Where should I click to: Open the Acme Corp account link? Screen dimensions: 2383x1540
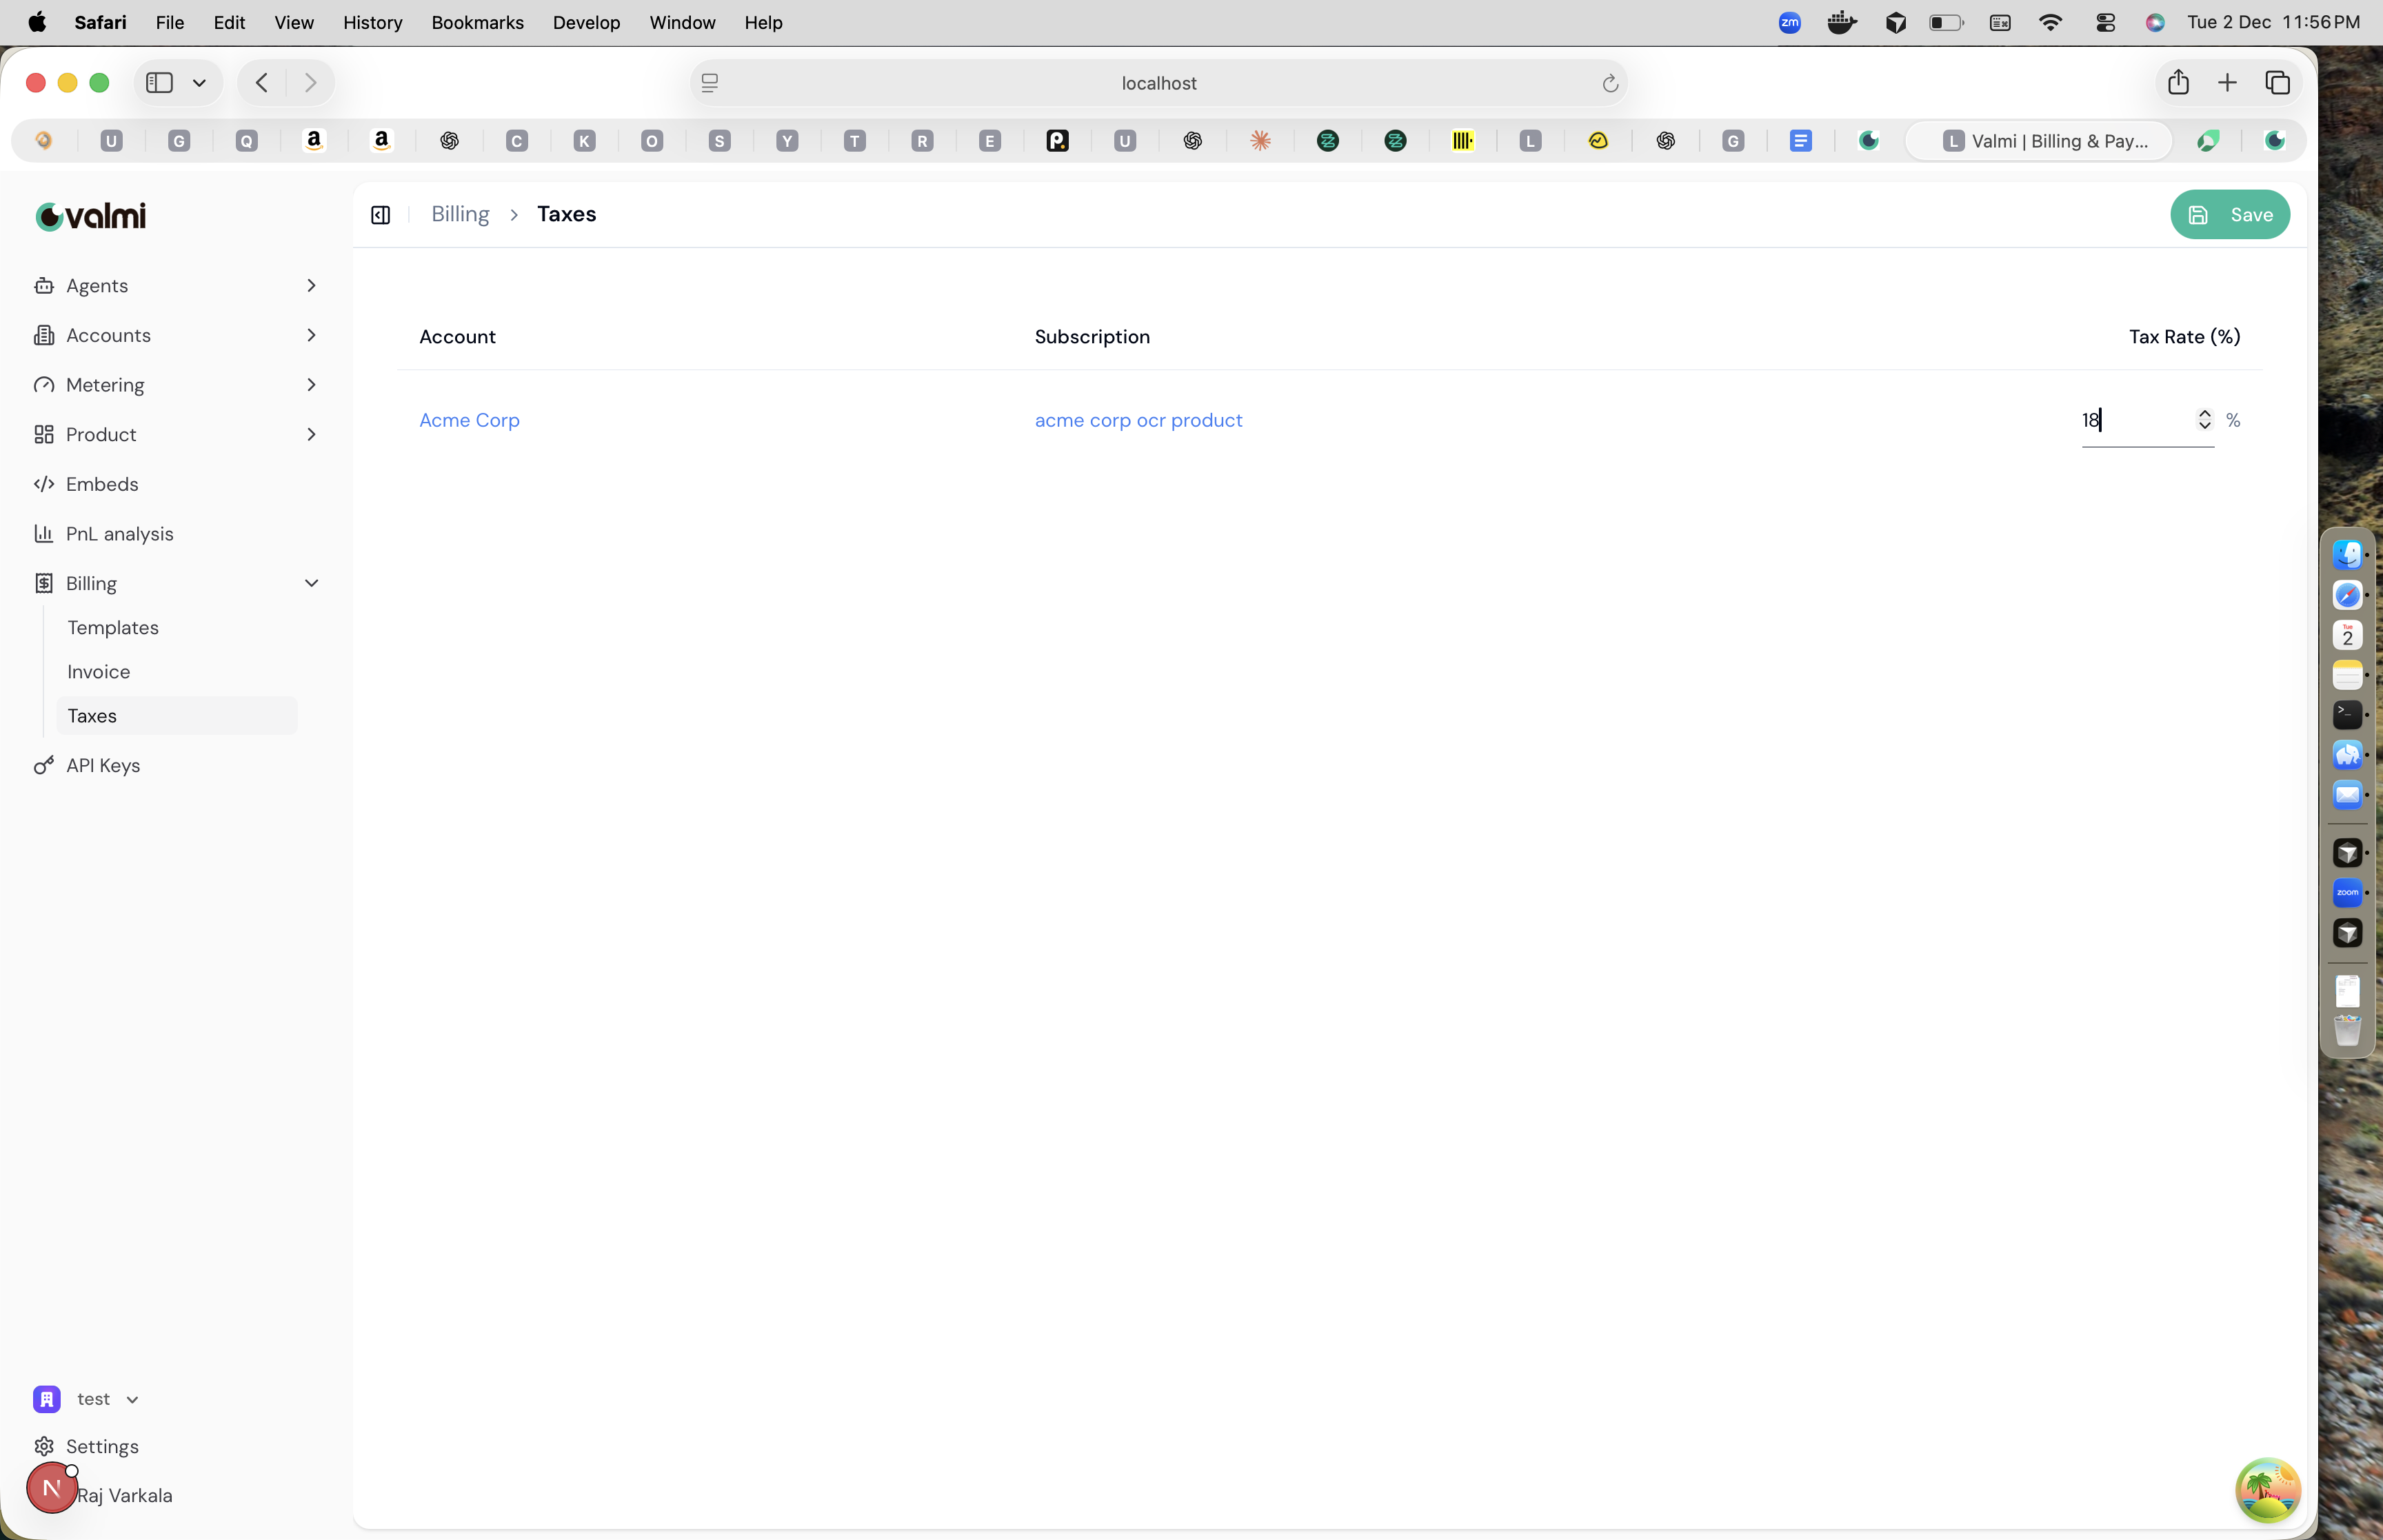pyautogui.click(x=469, y=420)
